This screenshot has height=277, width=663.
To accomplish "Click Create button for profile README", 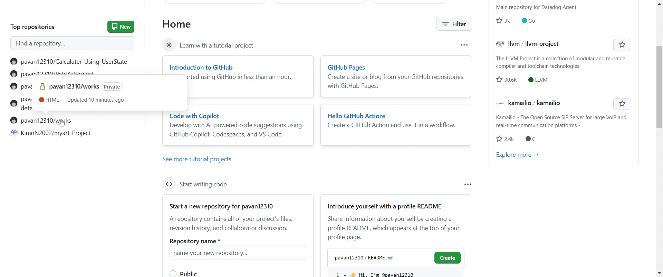I will coord(447,258).
